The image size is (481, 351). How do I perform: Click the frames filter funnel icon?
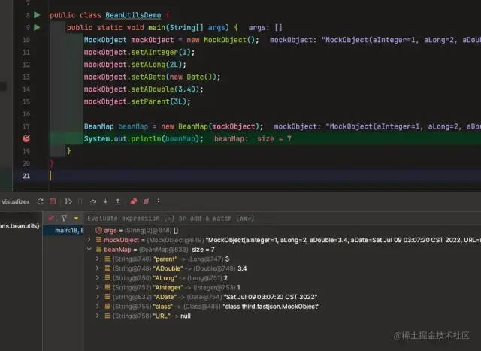[64, 218]
